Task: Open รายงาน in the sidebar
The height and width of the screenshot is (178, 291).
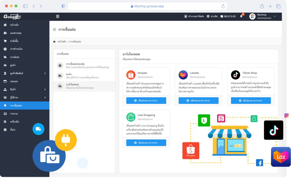Action: 25,114
